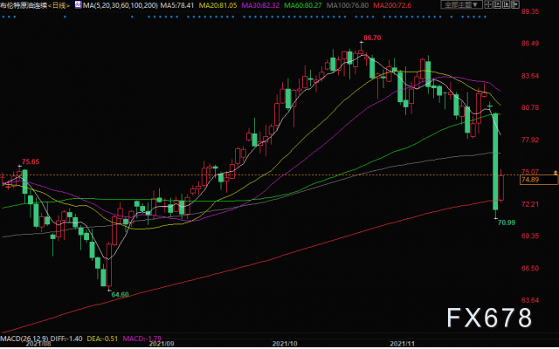
Task: Click the 86.70 high price label
Action: [372, 38]
